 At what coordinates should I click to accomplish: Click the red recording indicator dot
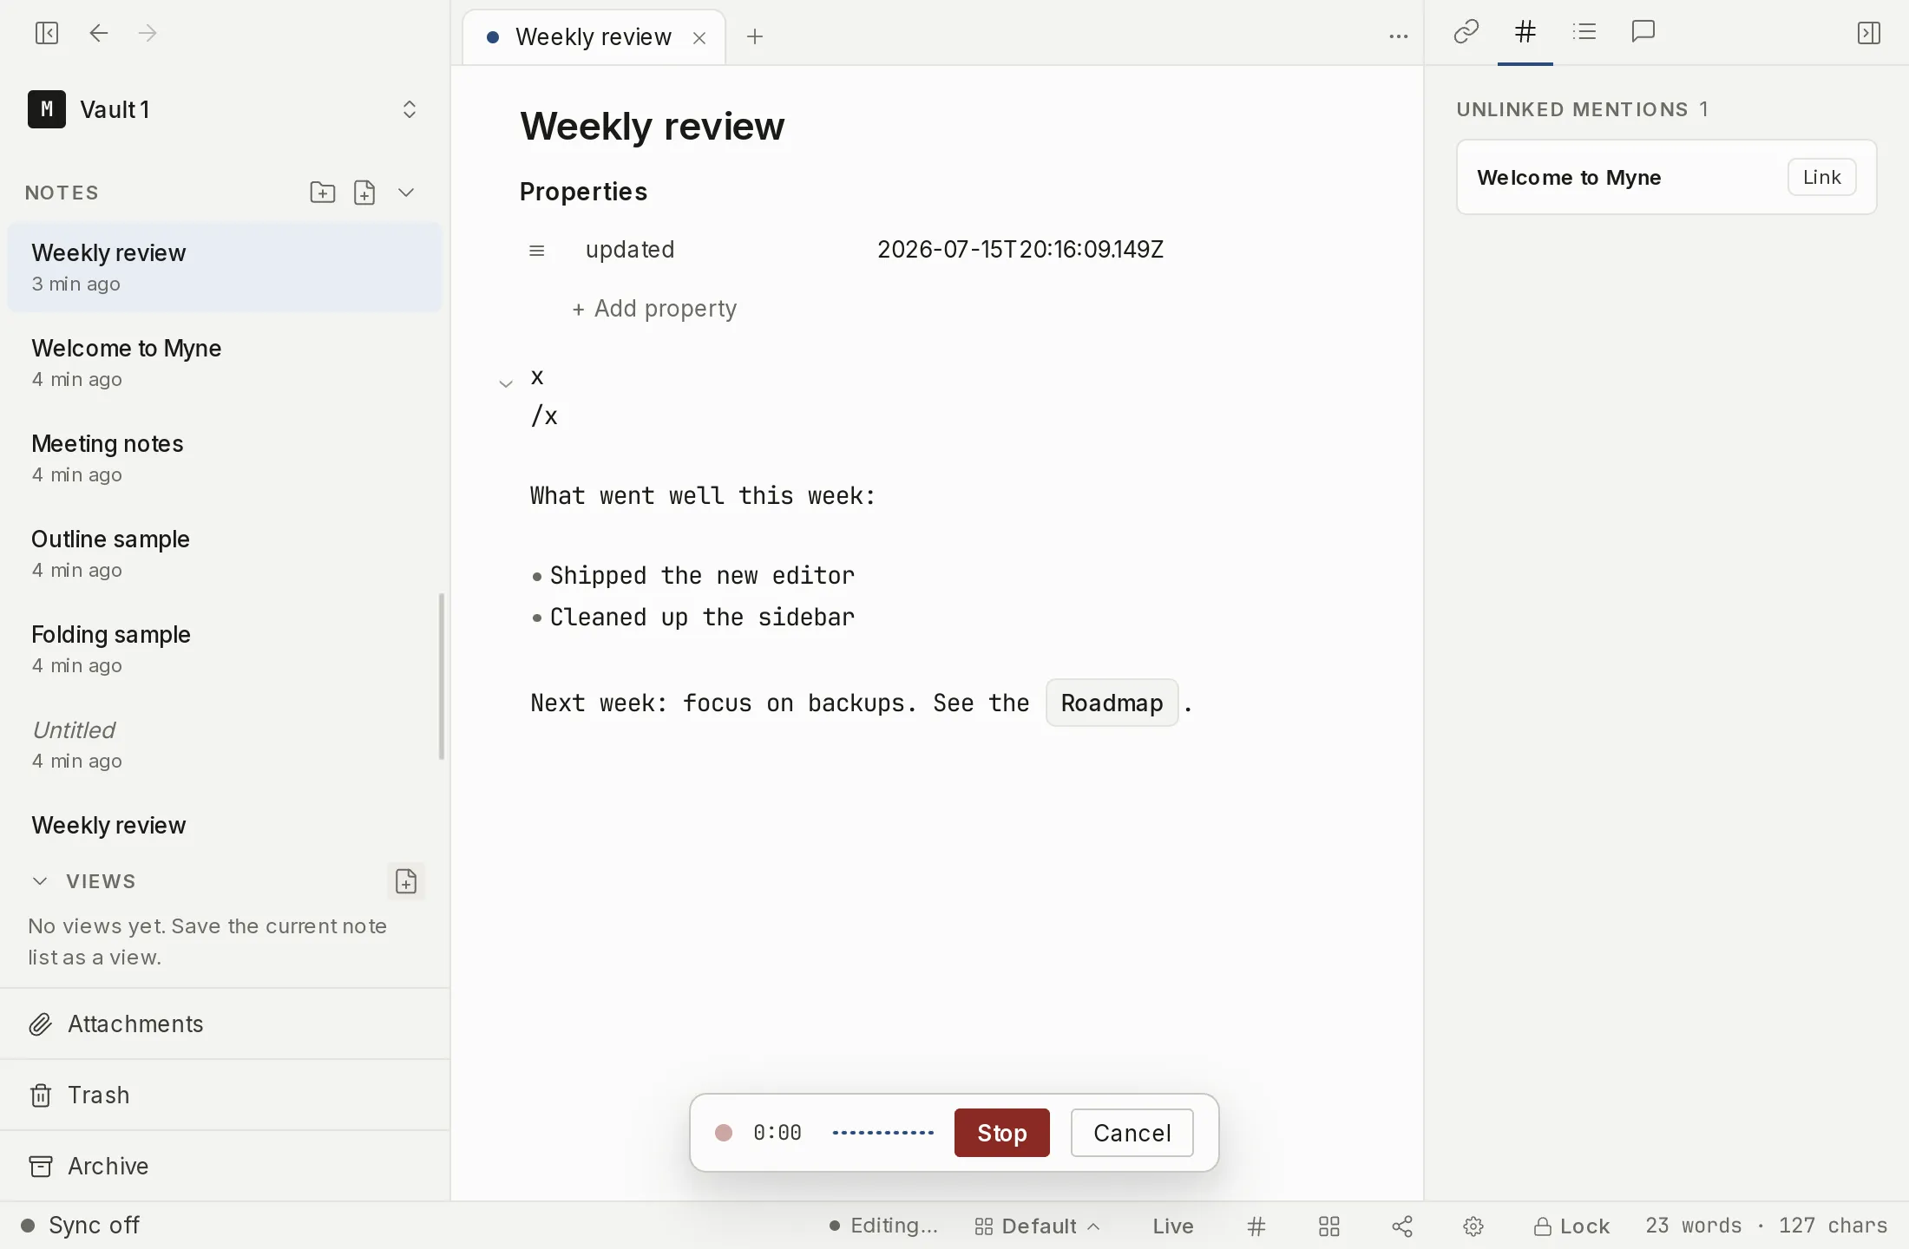724,1133
